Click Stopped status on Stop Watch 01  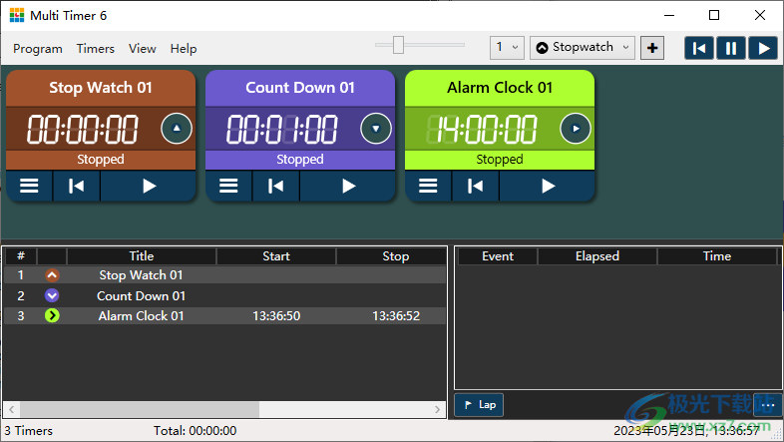[x=101, y=159]
